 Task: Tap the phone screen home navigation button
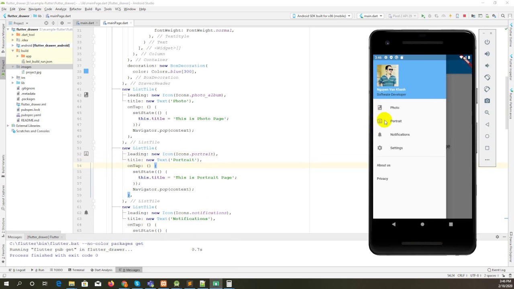click(422, 224)
